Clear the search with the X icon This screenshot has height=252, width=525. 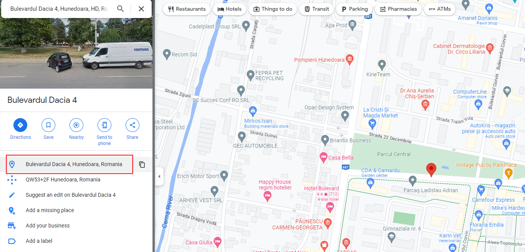[x=141, y=9]
